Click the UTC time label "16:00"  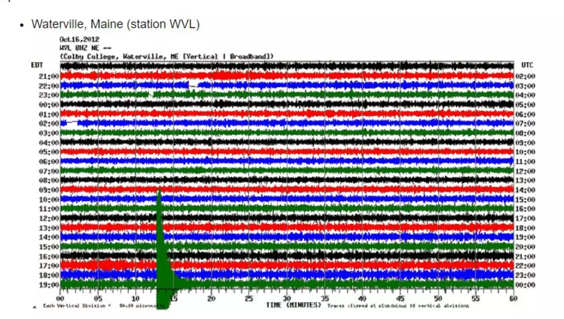point(525,209)
